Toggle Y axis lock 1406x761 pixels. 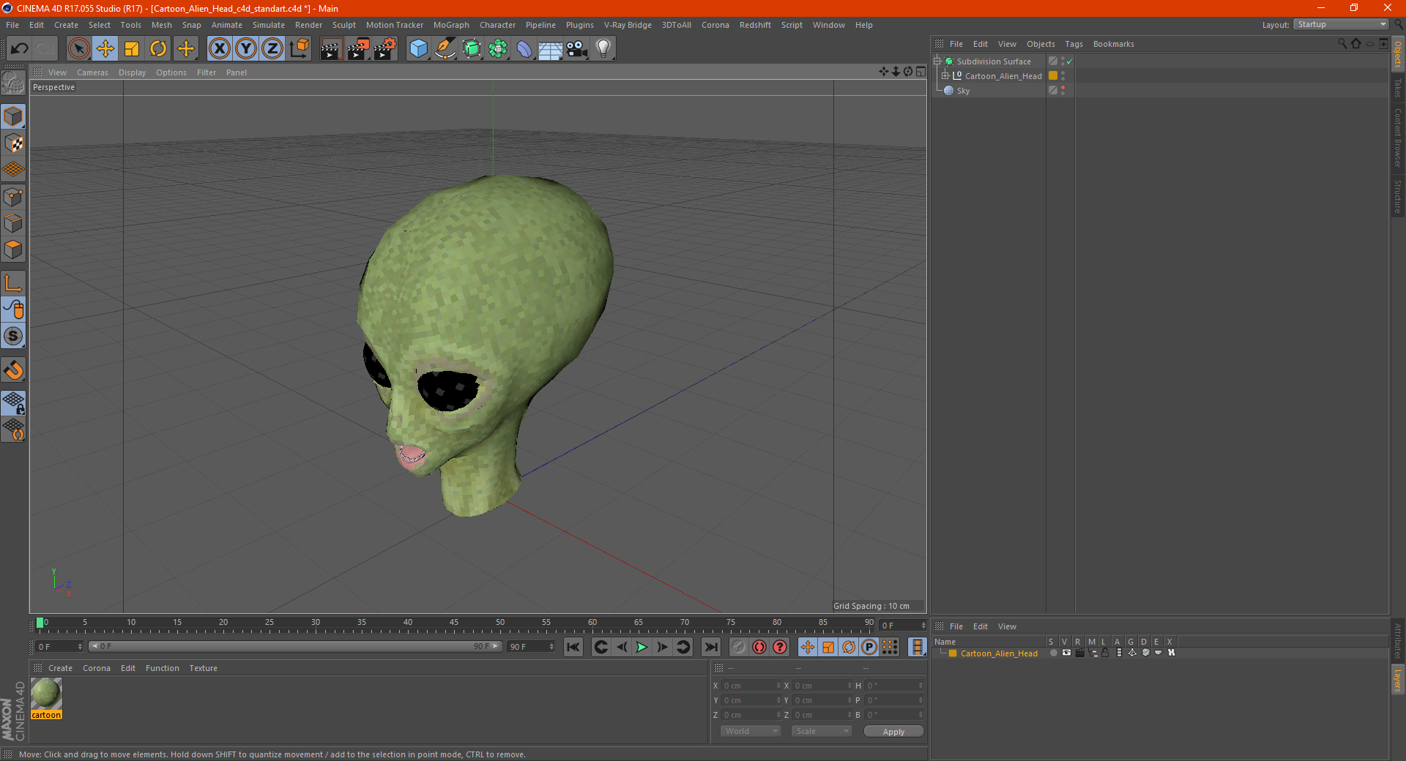246,49
